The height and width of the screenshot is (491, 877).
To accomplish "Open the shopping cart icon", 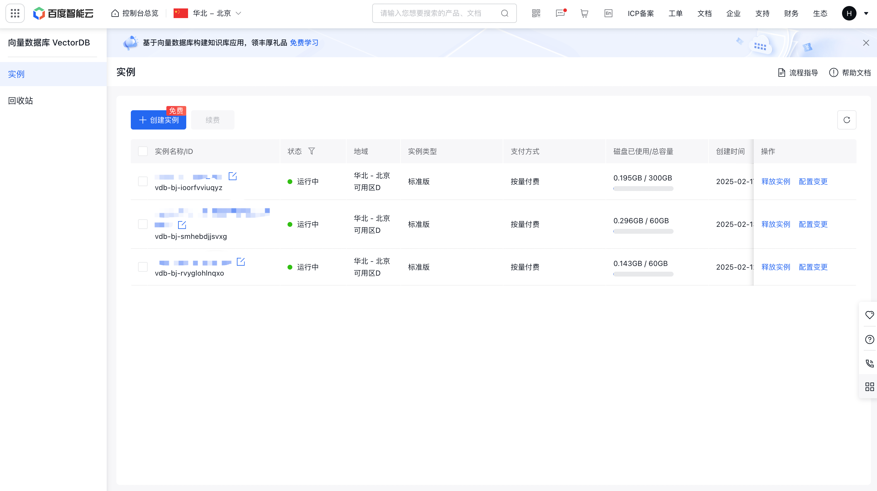I will coord(584,13).
